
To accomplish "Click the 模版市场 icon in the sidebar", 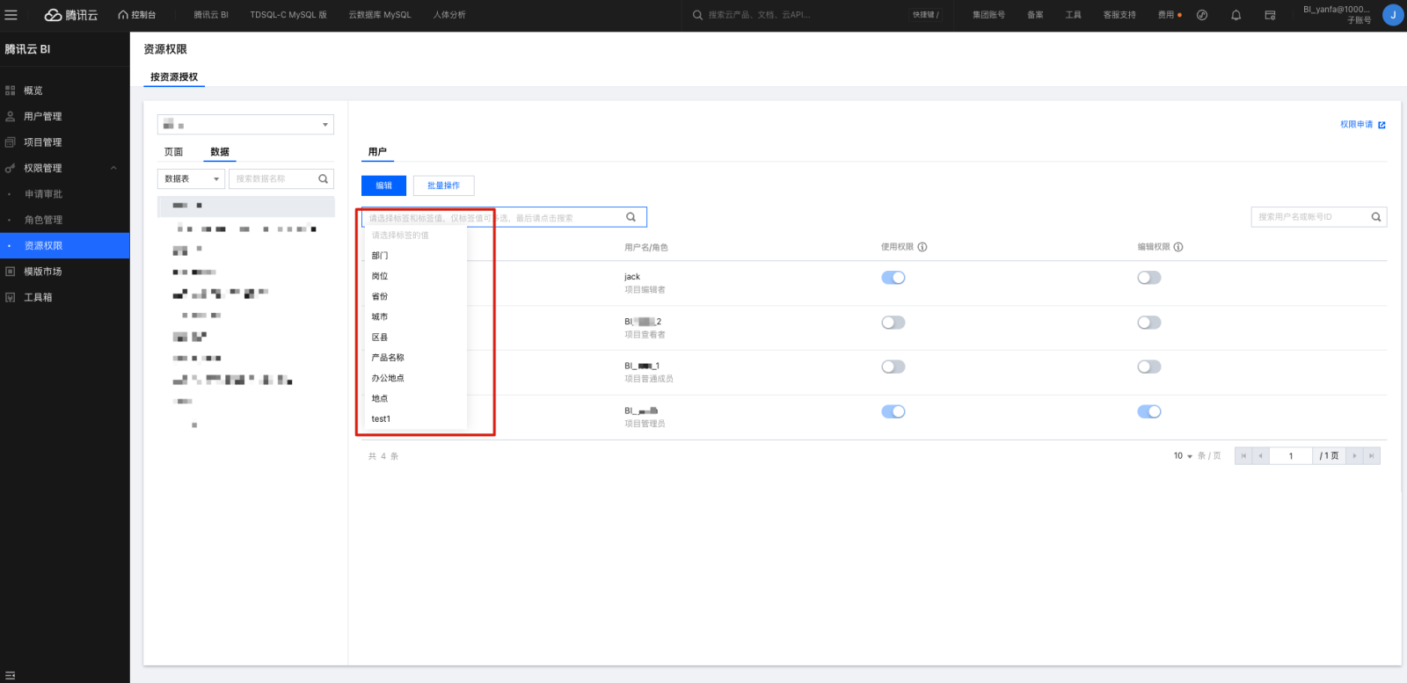I will pos(11,272).
